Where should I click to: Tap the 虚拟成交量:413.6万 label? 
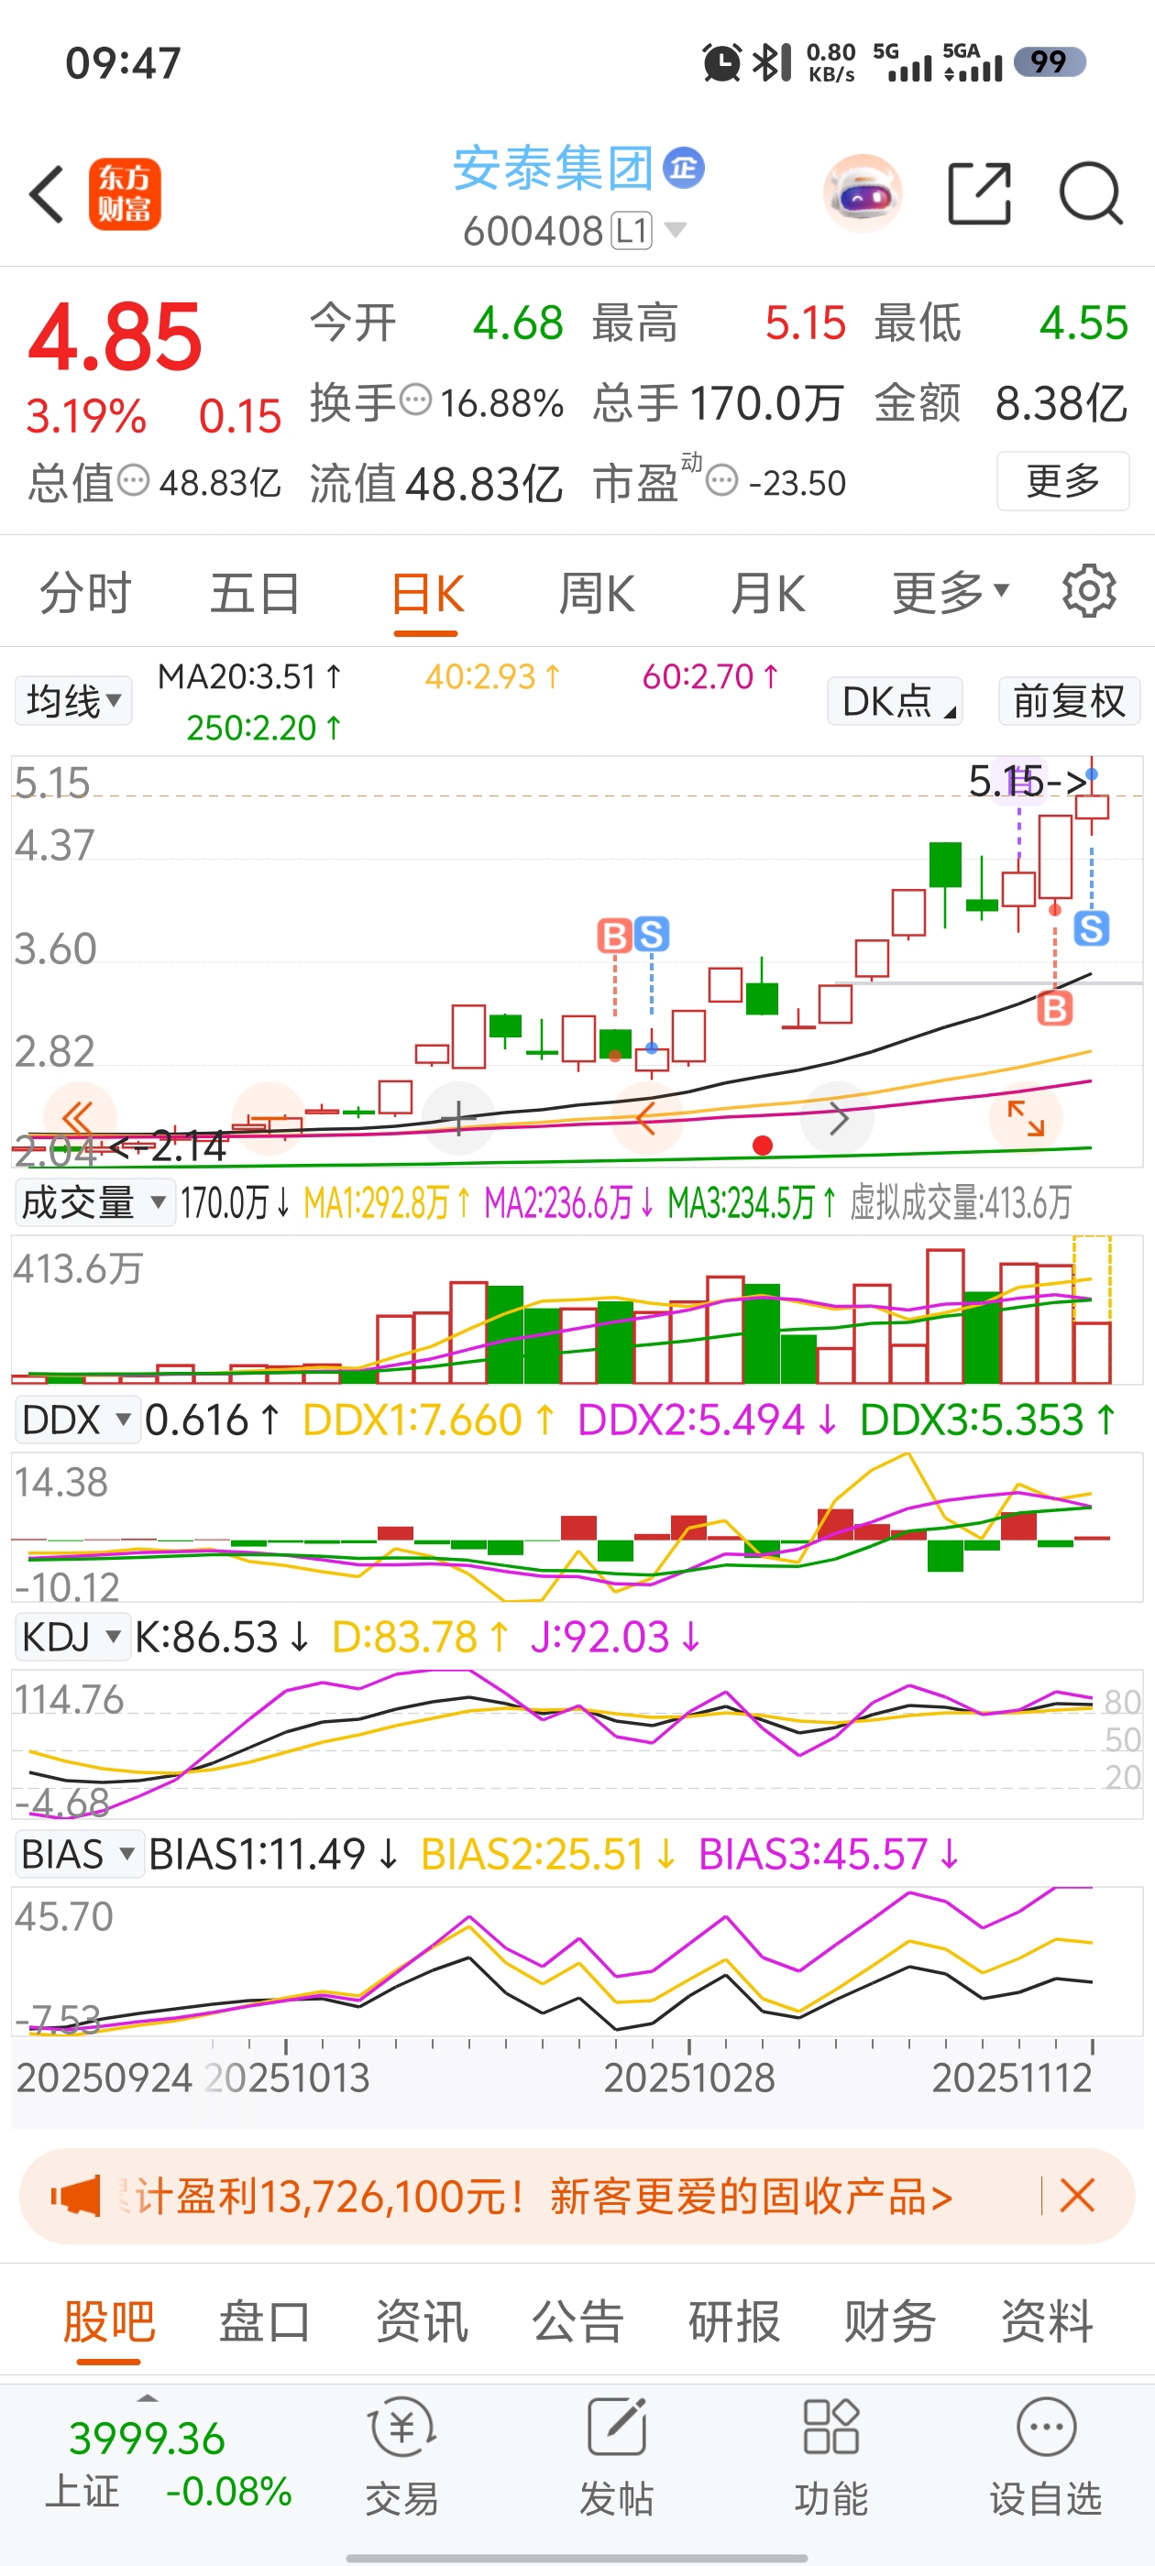(x=961, y=1202)
